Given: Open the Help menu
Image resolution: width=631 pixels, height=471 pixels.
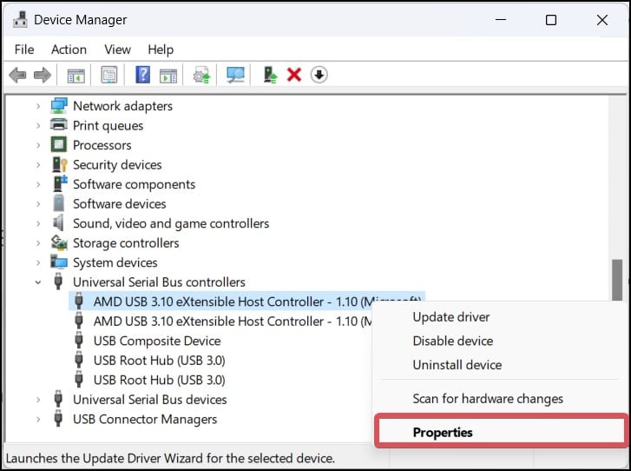Looking at the screenshot, I should [161, 50].
